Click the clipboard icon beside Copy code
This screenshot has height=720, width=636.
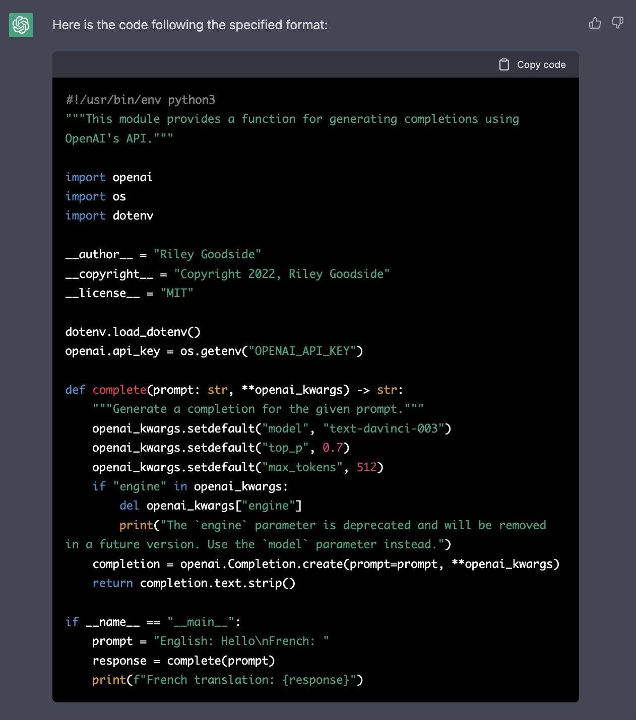(504, 64)
